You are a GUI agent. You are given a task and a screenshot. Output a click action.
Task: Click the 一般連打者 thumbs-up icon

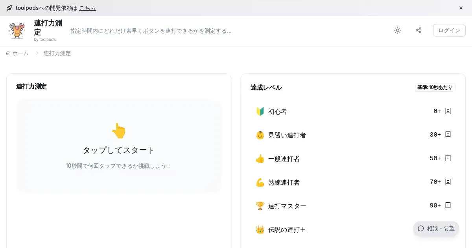pos(260,159)
